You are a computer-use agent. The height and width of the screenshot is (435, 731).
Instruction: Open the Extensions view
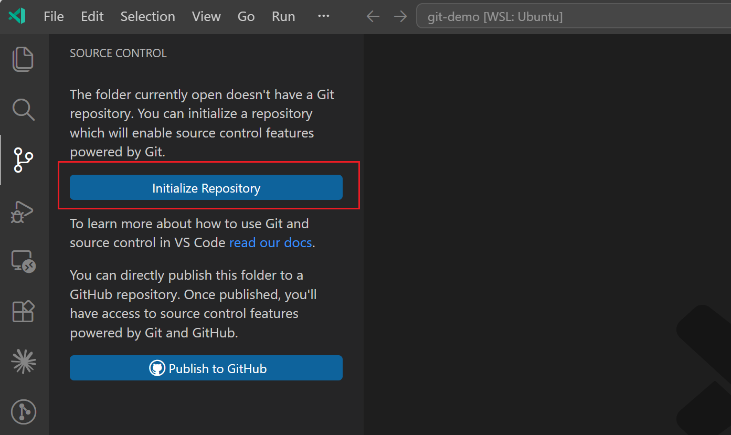tap(23, 311)
